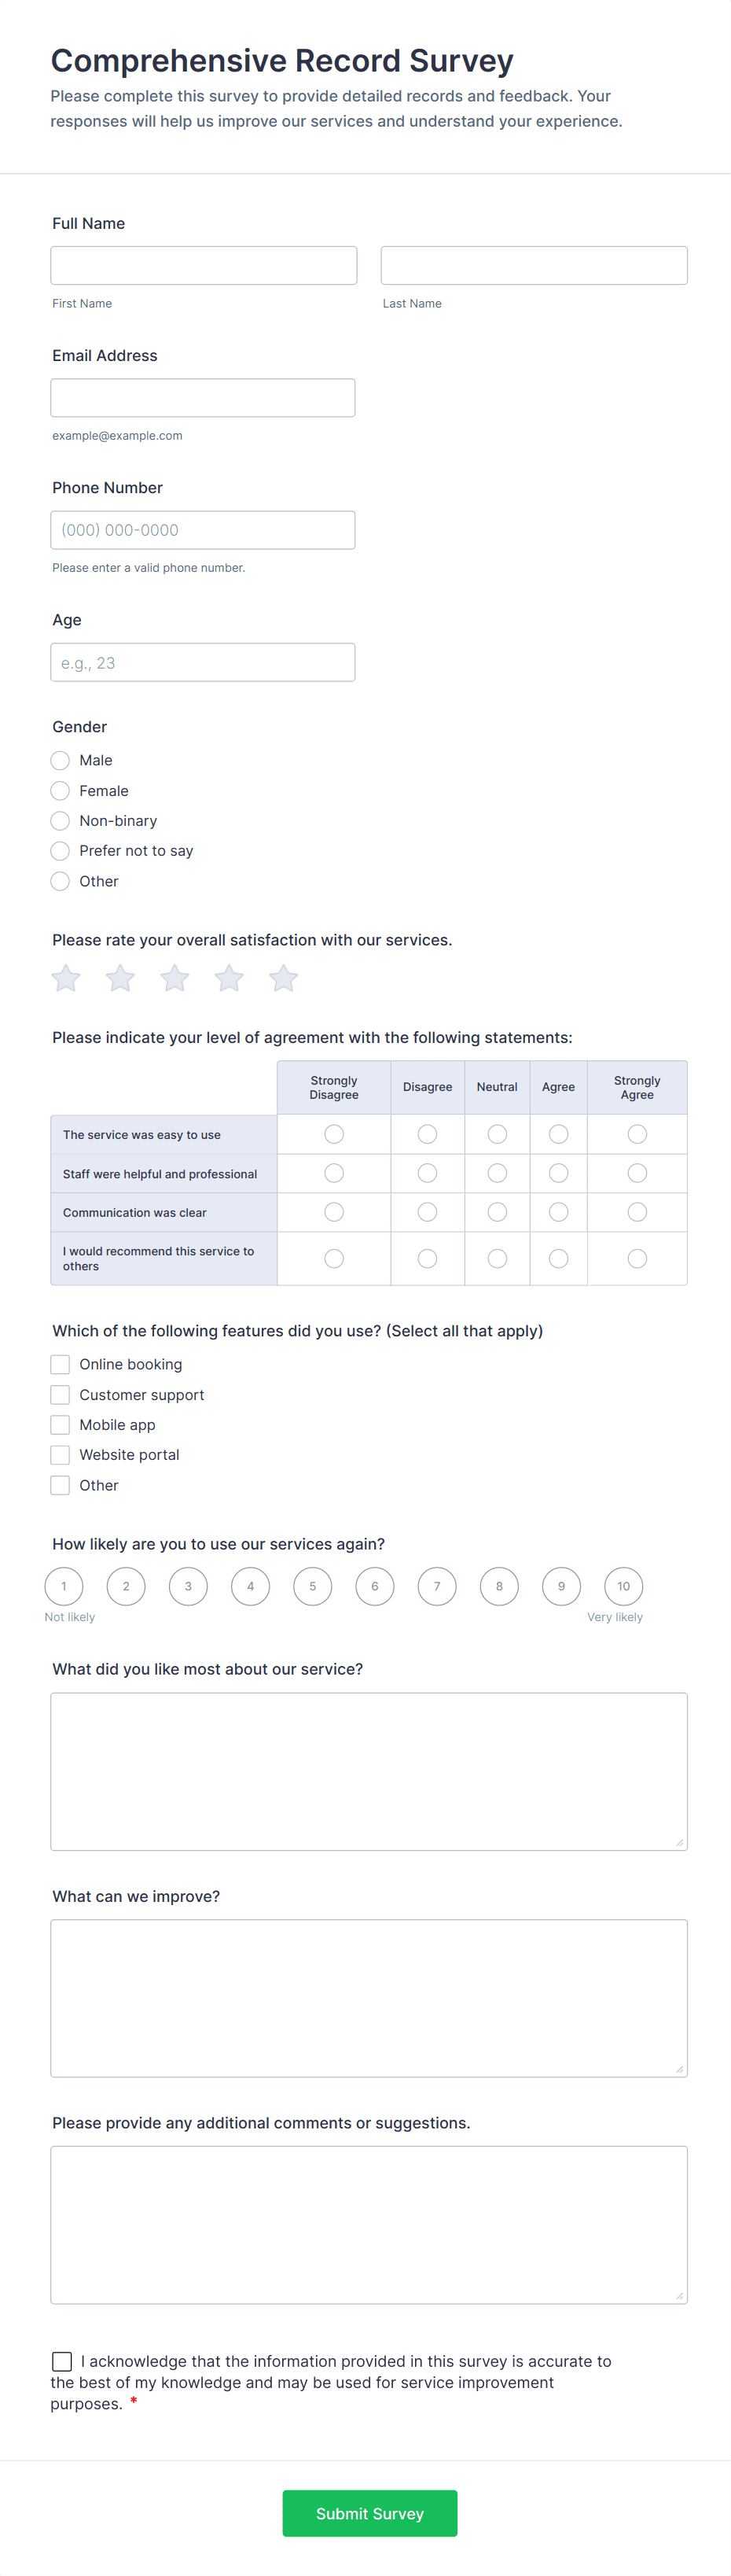The image size is (731, 2576).
Task: Pick 1 under Not likely
Action: [64, 1586]
